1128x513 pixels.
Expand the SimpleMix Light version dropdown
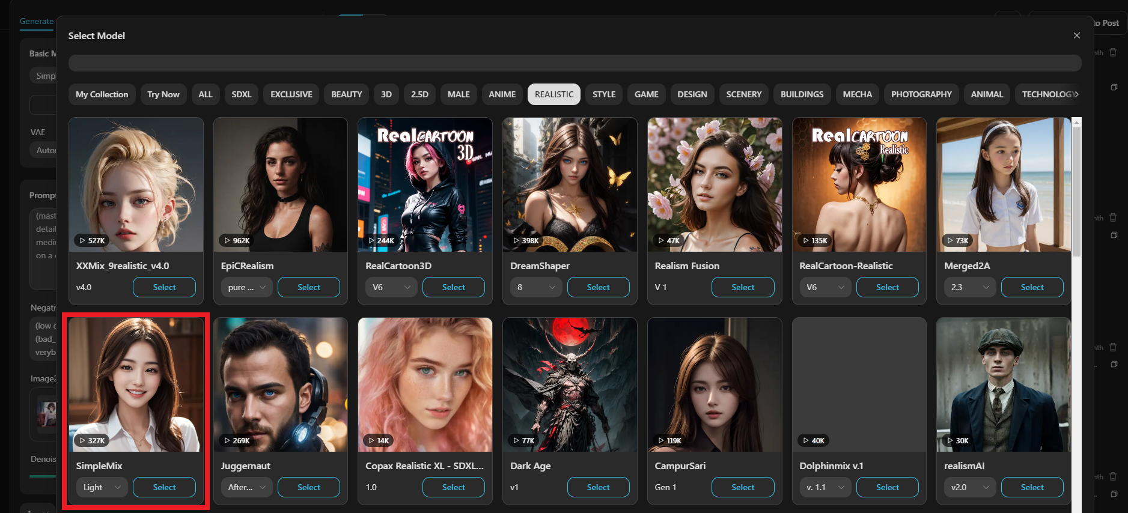[x=102, y=487]
